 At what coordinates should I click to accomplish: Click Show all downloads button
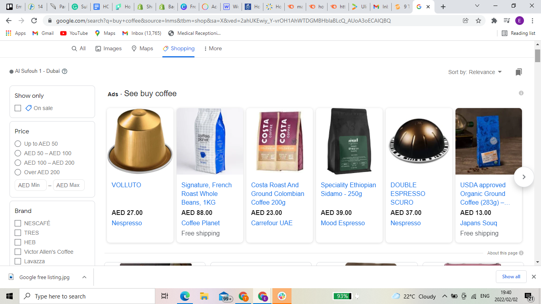coord(511,277)
